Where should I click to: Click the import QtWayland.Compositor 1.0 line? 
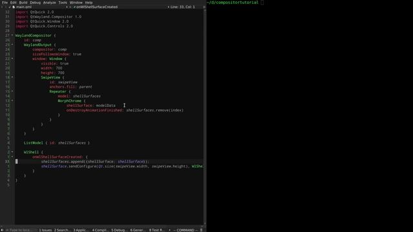(x=48, y=17)
